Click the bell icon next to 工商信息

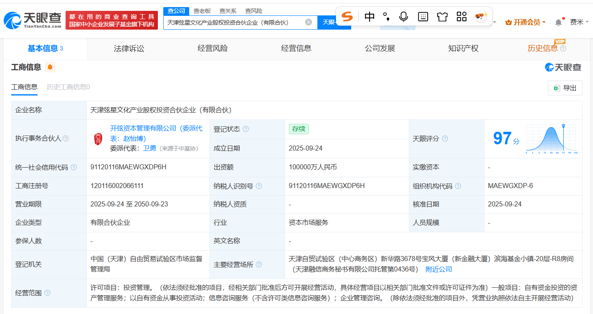[x=50, y=67]
